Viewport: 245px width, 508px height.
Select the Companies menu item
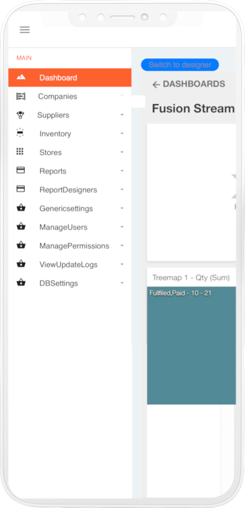pyautogui.click(x=58, y=96)
